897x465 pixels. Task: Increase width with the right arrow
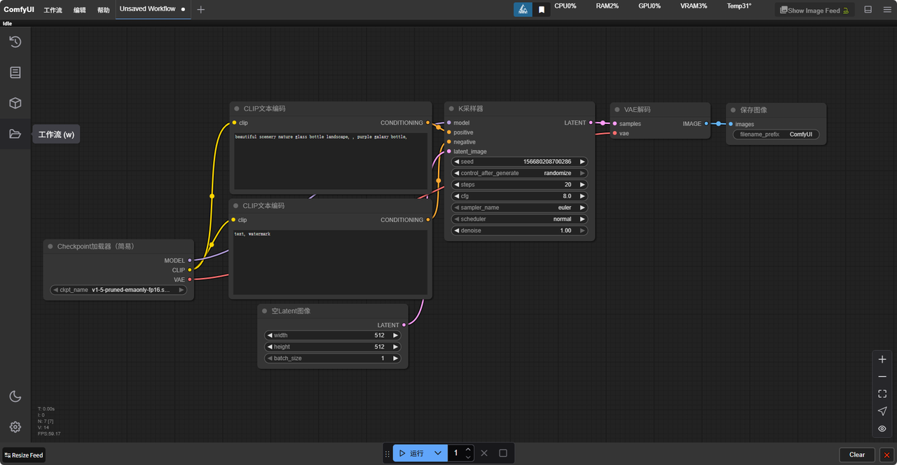point(395,335)
